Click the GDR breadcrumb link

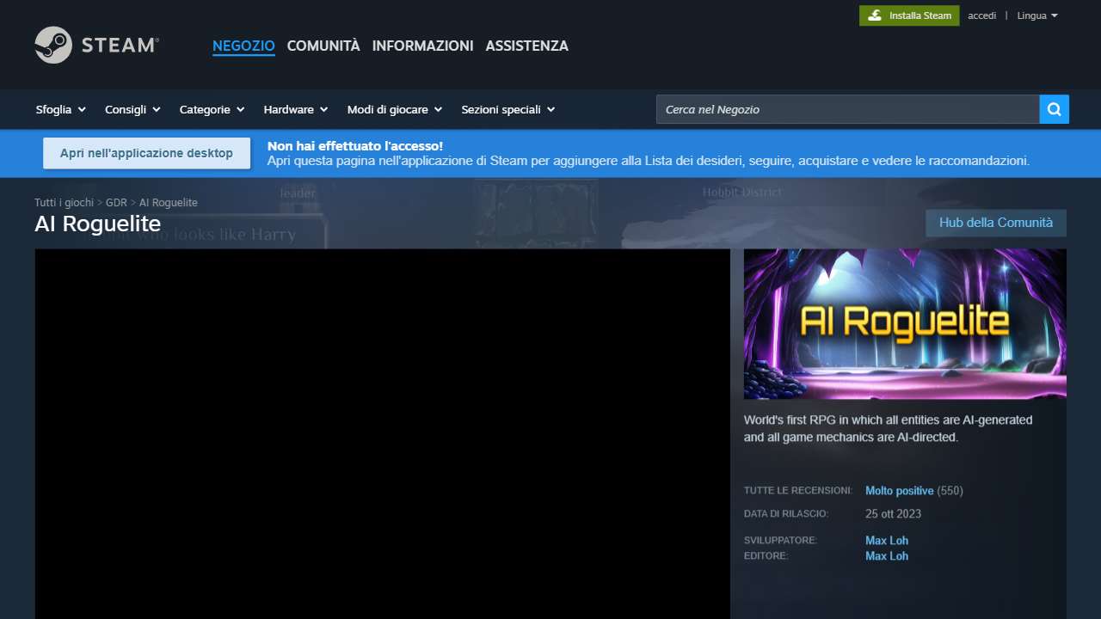[116, 202]
